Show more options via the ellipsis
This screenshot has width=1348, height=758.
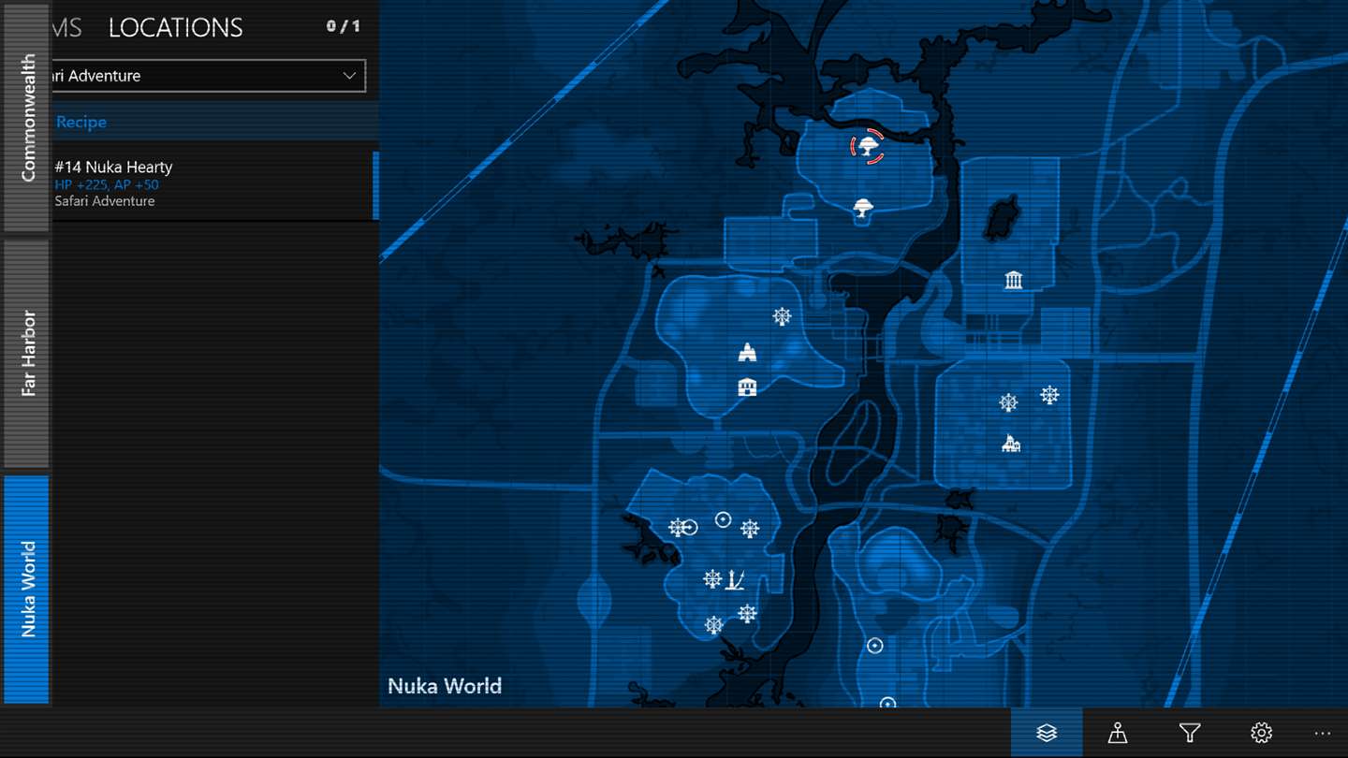pyautogui.click(x=1322, y=733)
